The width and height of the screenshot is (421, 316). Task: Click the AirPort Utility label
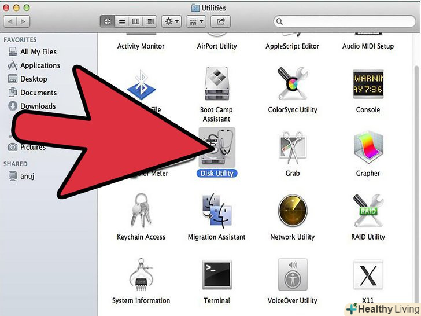[217, 46]
